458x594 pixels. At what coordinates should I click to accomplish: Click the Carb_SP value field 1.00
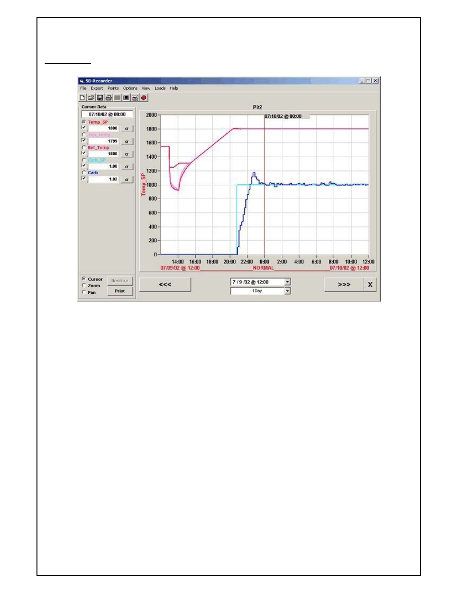103,166
